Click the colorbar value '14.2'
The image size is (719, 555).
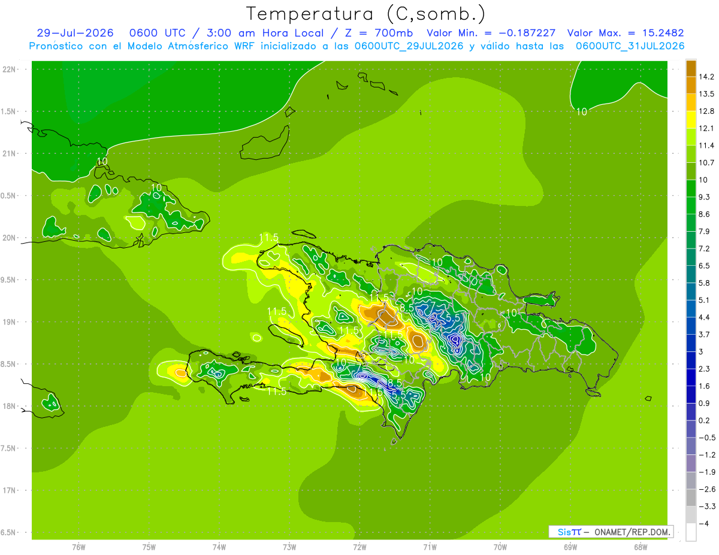point(706,77)
